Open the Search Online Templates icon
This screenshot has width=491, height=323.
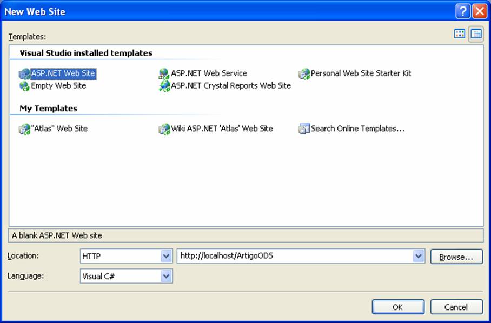[x=304, y=129]
